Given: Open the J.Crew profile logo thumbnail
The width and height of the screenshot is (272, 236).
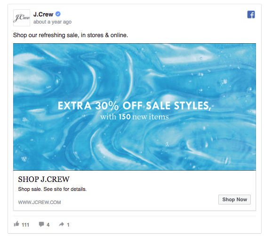Looking at the screenshot, I should (22, 18).
